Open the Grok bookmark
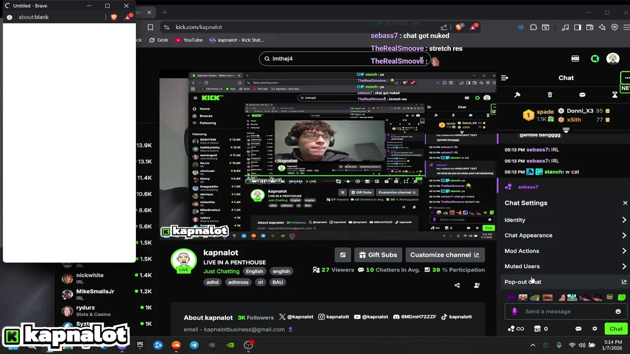630x354 pixels. tap(158, 40)
